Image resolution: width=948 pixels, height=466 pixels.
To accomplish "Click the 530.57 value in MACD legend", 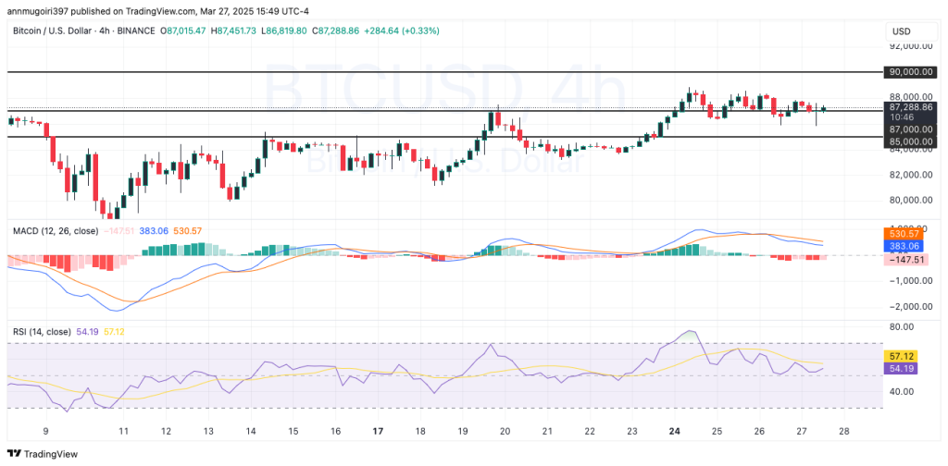I will point(189,229).
